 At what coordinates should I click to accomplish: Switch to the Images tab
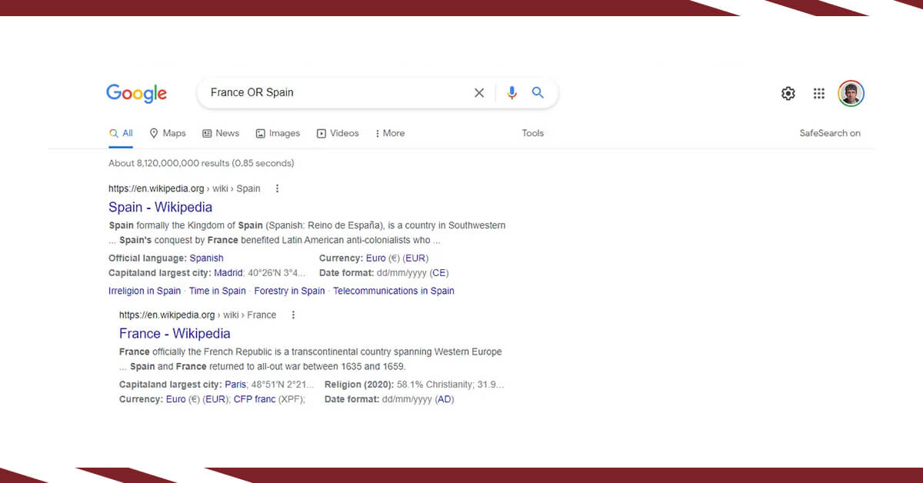point(278,133)
